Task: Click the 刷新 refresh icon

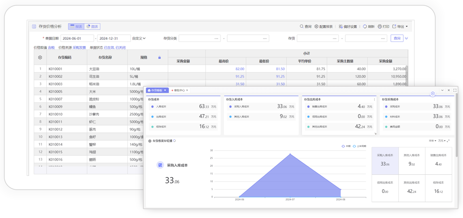Action: (365, 26)
